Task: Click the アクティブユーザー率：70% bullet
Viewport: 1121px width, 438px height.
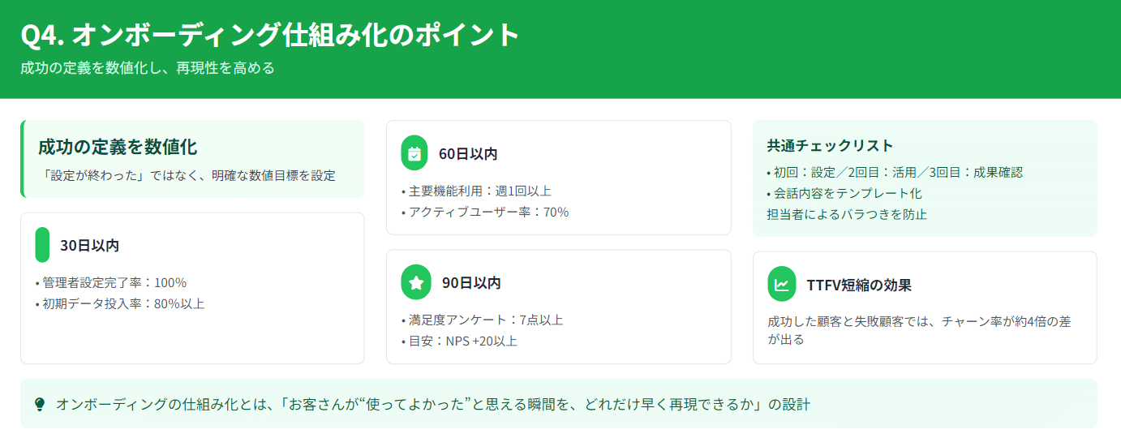Action: pyautogui.click(x=485, y=213)
